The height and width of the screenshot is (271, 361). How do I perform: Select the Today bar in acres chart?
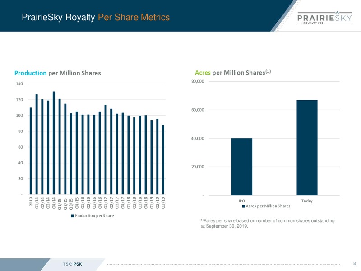point(307,148)
